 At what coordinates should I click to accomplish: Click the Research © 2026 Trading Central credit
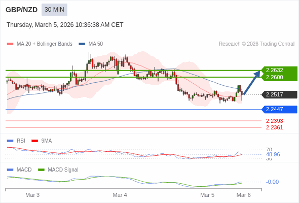tap(256, 44)
